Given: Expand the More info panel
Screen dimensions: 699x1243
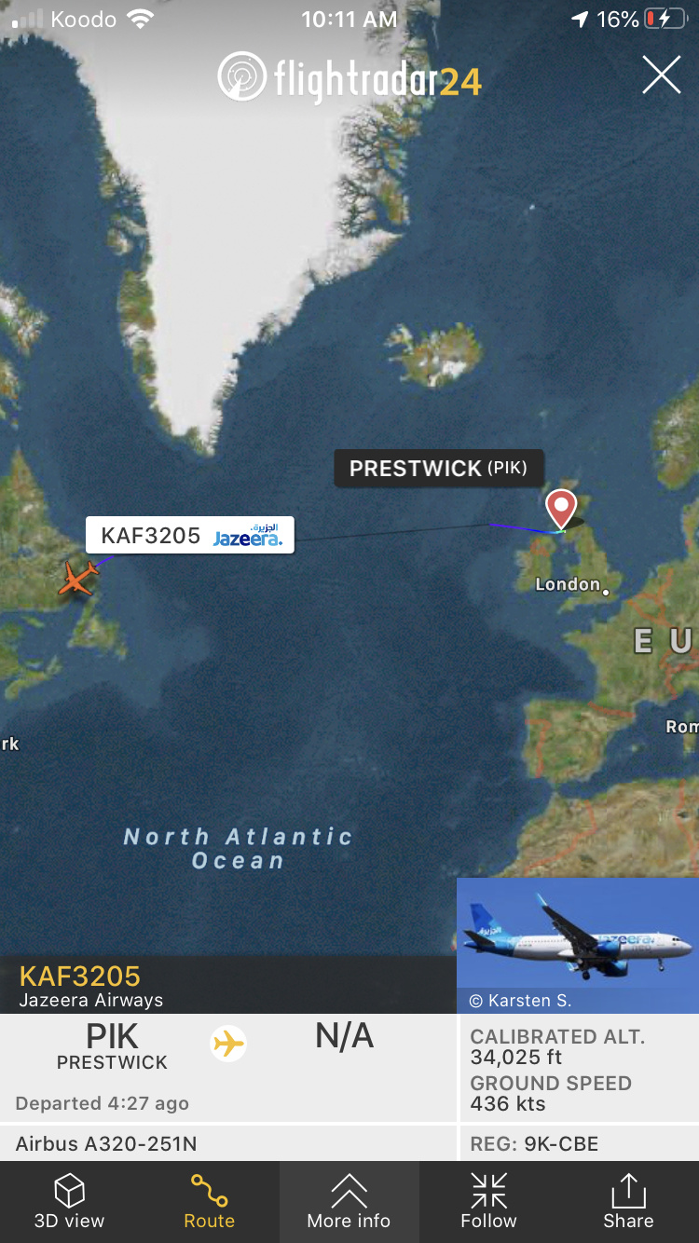Looking at the screenshot, I should click(349, 1202).
